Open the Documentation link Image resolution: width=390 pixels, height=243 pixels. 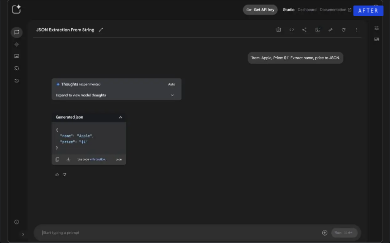(335, 10)
